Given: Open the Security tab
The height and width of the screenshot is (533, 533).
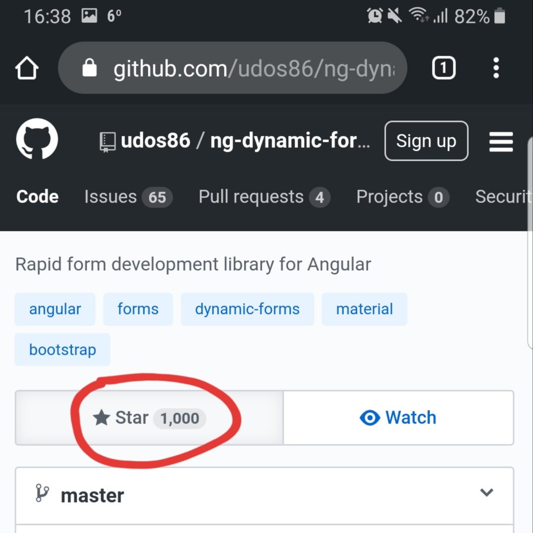Looking at the screenshot, I should coord(503,197).
